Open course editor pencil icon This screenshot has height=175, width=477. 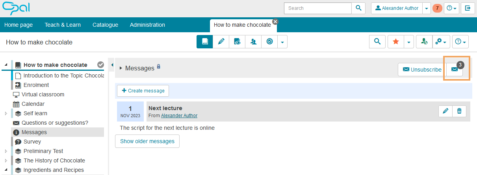pos(221,42)
